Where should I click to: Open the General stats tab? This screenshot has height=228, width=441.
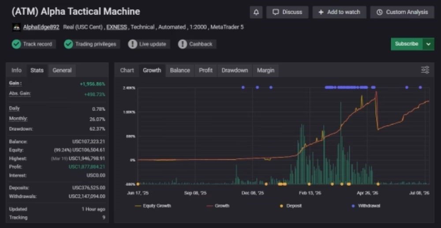click(62, 70)
